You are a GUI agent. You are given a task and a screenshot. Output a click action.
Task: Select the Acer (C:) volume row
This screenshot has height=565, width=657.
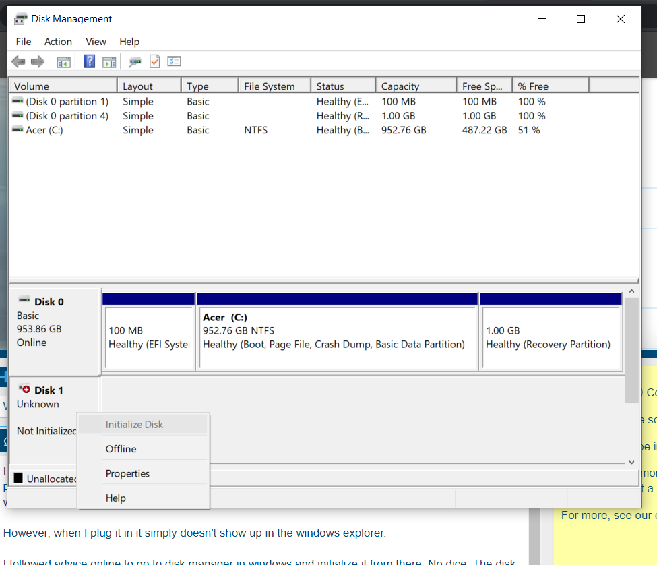point(44,130)
